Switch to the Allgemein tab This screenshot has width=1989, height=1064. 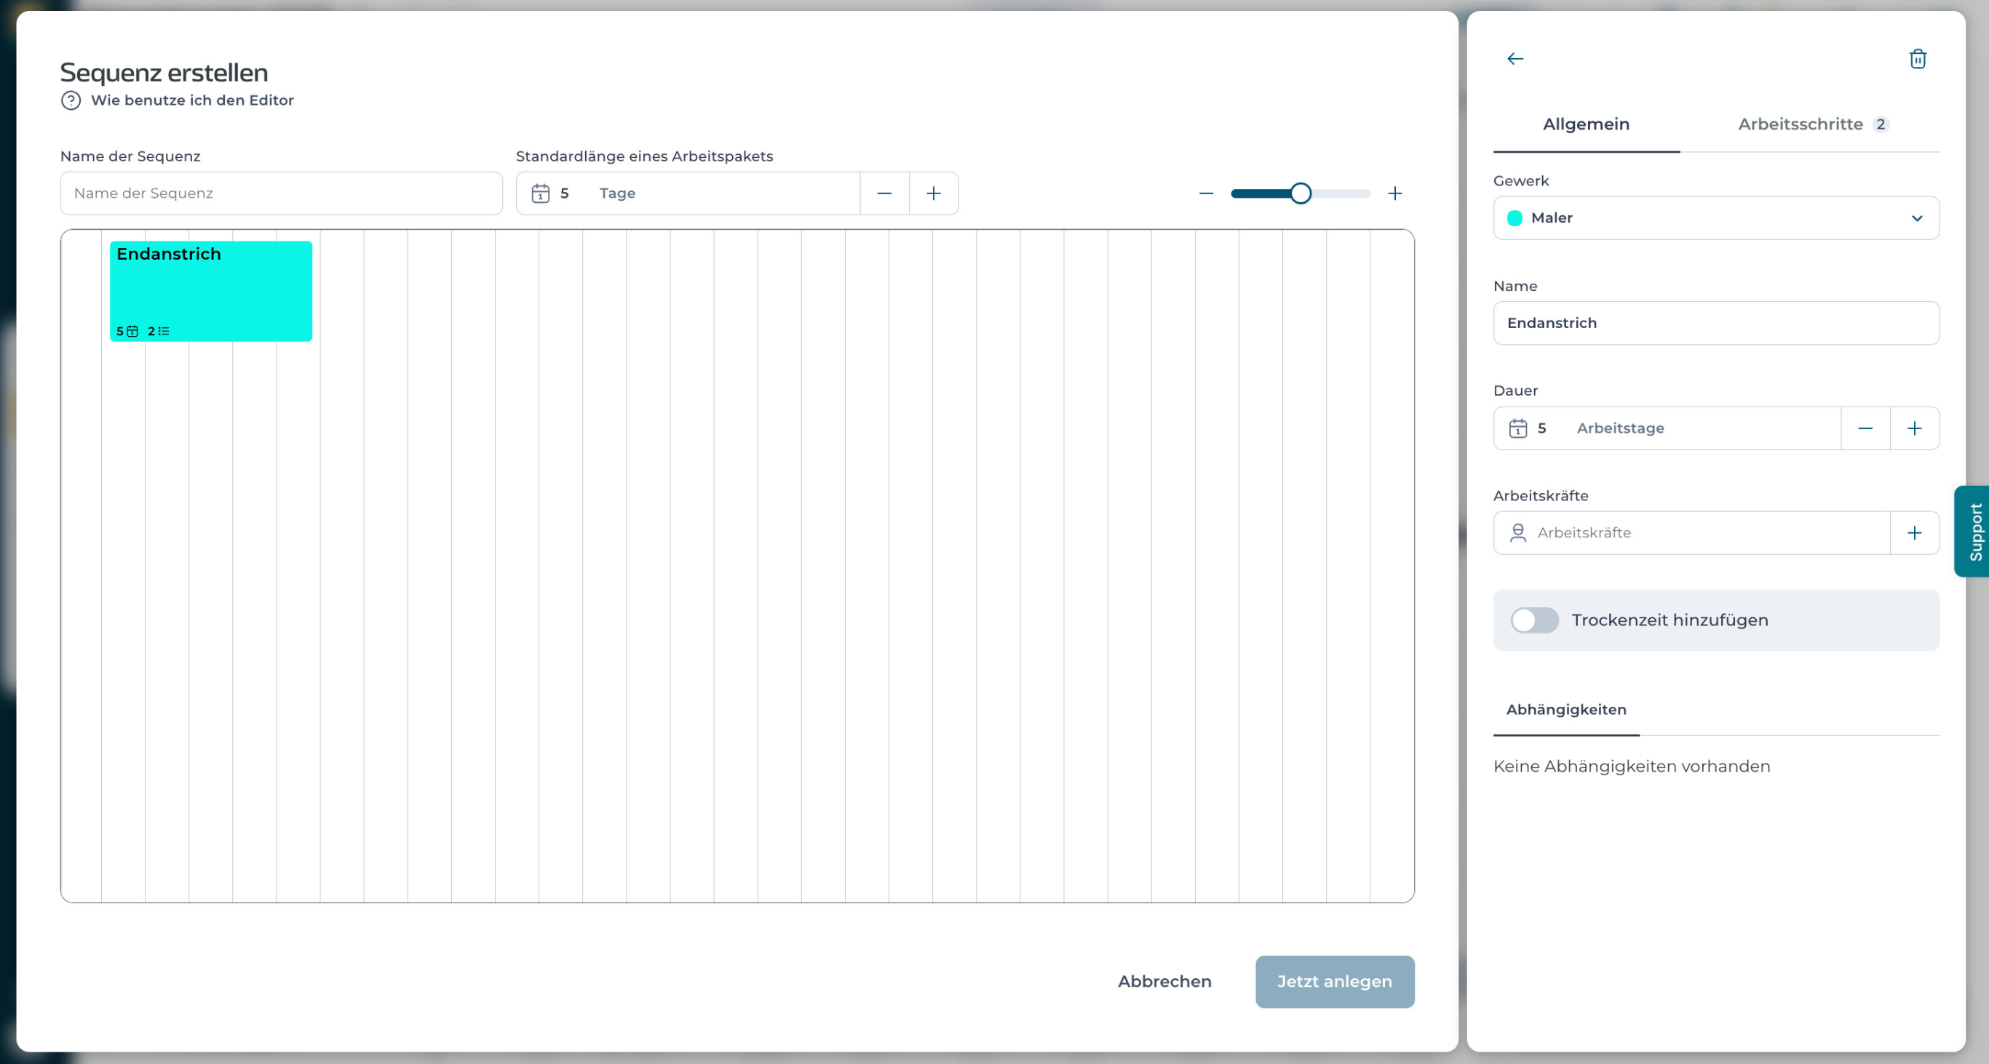1586,124
